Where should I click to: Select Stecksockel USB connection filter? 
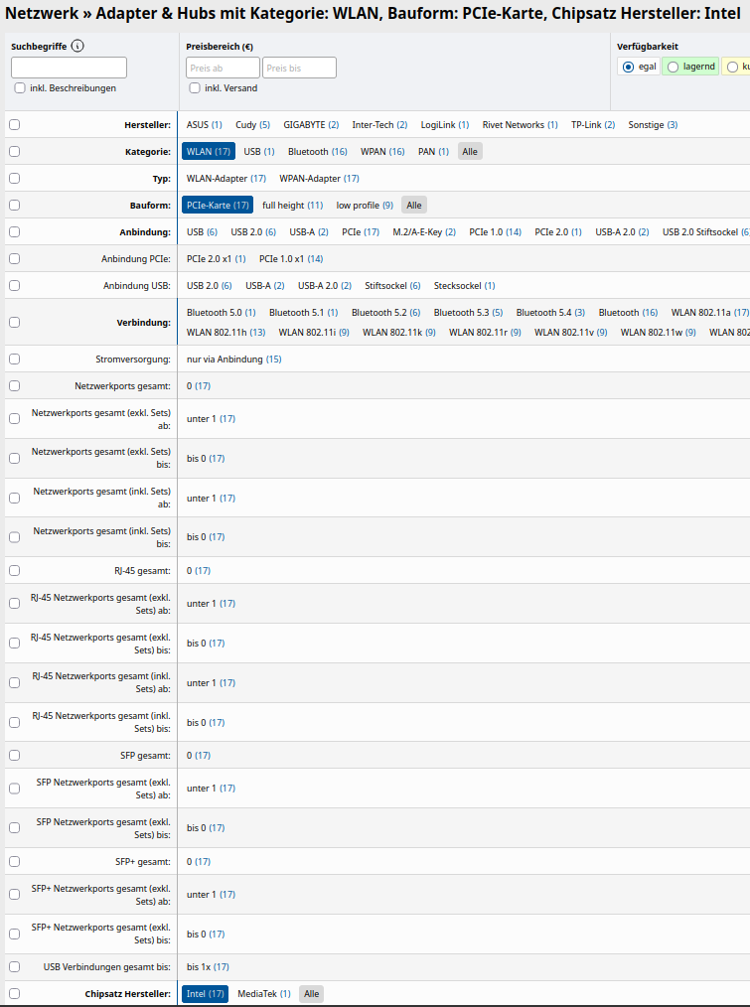[465, 286]
